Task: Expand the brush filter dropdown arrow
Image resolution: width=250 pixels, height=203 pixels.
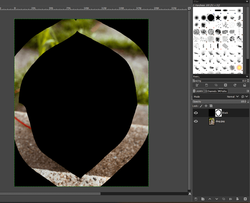Action: point(247,1)
